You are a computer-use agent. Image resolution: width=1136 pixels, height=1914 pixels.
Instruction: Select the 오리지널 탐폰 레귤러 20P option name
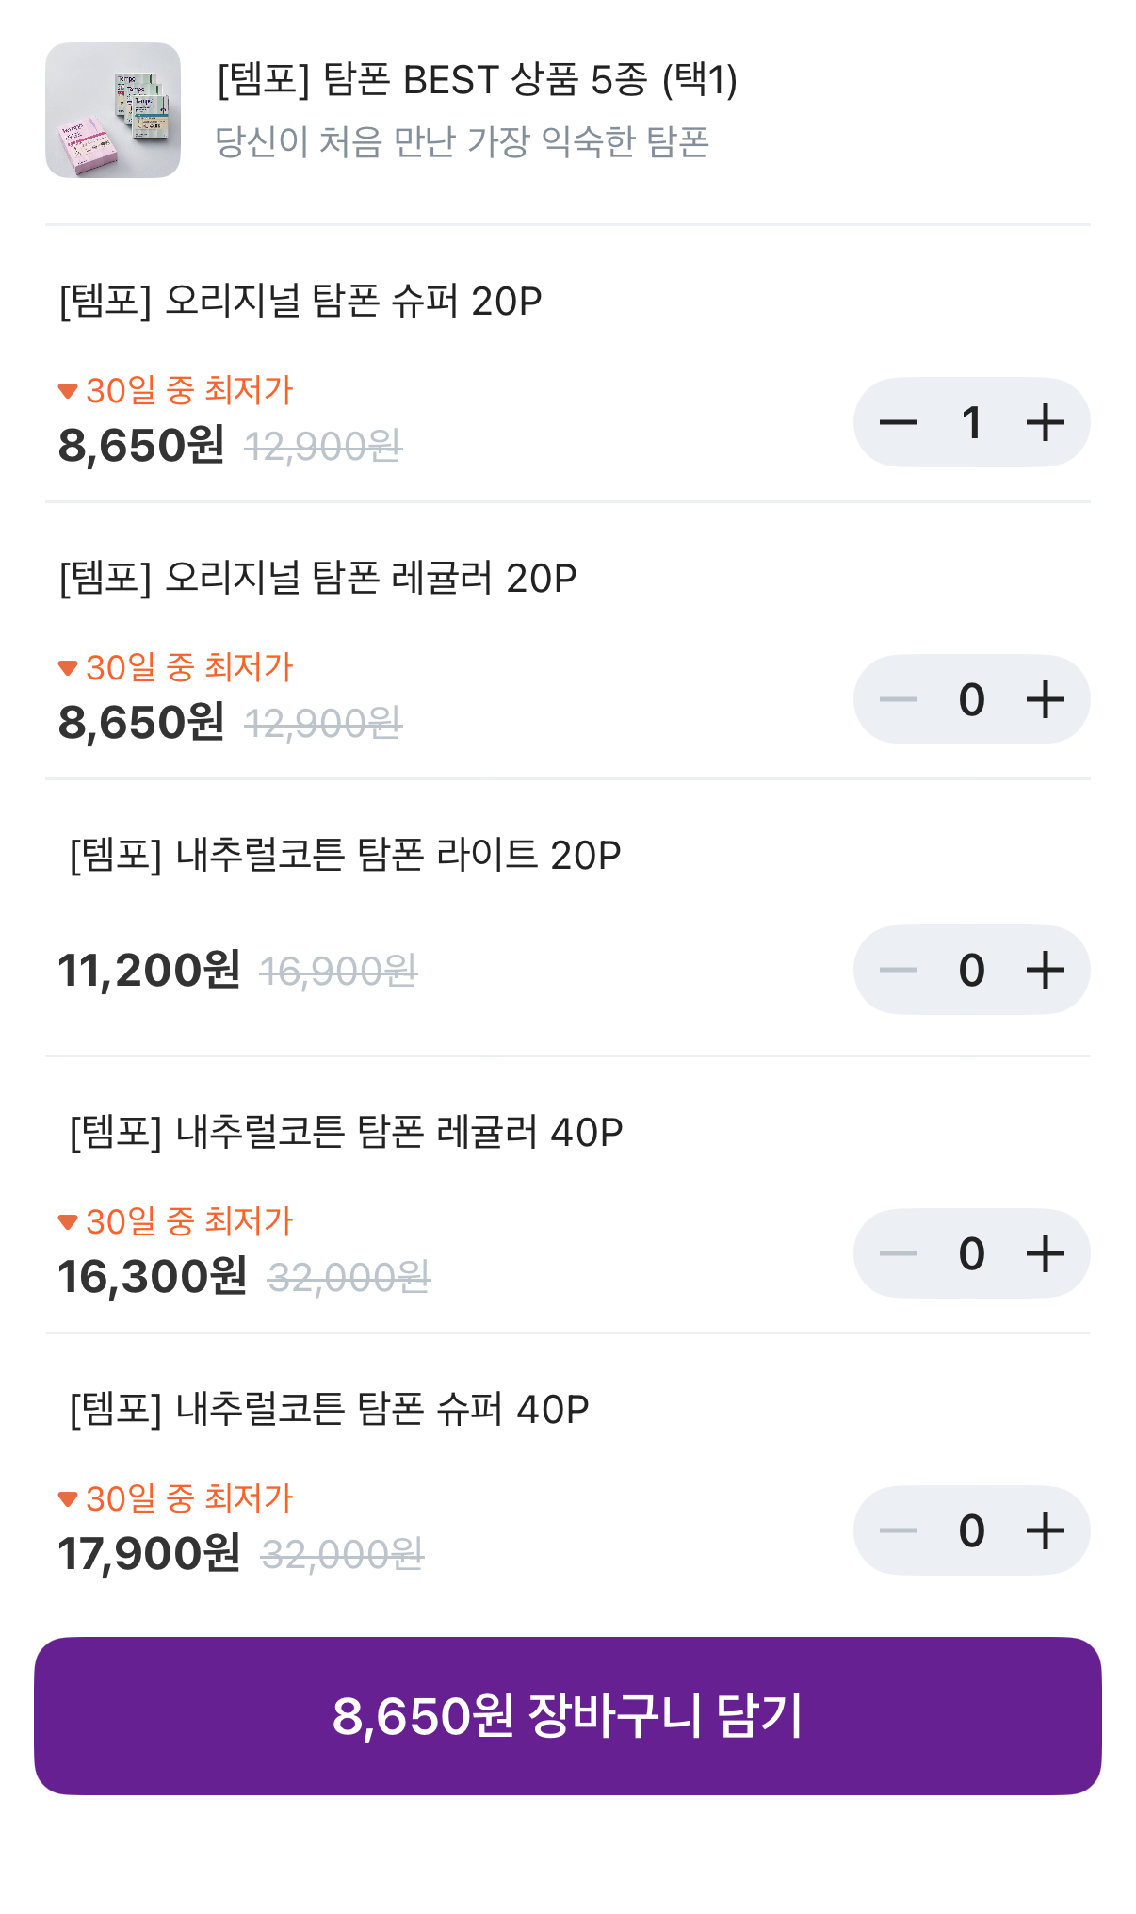click(317, 579)
